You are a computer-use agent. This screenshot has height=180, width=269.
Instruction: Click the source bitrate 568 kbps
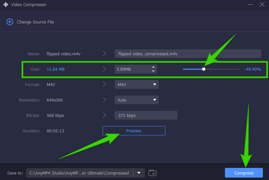[x=55, y=115]
